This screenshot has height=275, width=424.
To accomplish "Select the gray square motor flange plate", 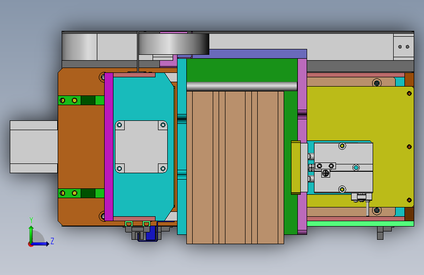I will [x=141, y=147].
